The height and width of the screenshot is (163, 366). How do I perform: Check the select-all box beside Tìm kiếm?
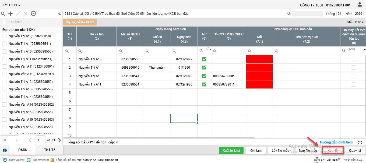4,21
